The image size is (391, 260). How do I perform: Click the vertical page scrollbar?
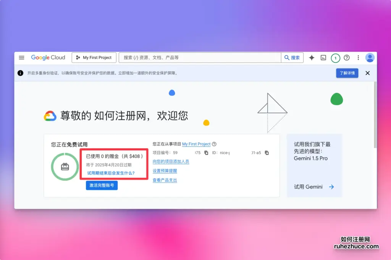[x=375, y=115]
